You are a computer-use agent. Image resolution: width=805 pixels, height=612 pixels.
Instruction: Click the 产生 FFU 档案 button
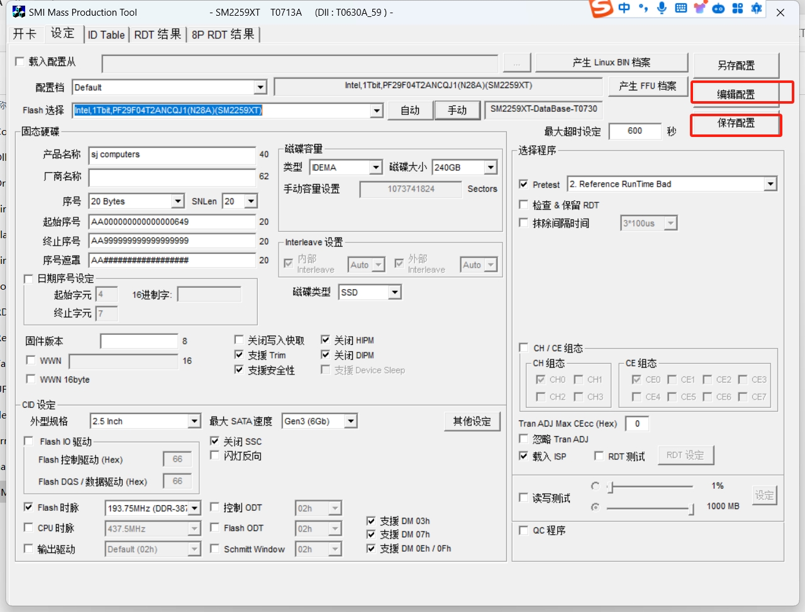click(x=647, y=86)
